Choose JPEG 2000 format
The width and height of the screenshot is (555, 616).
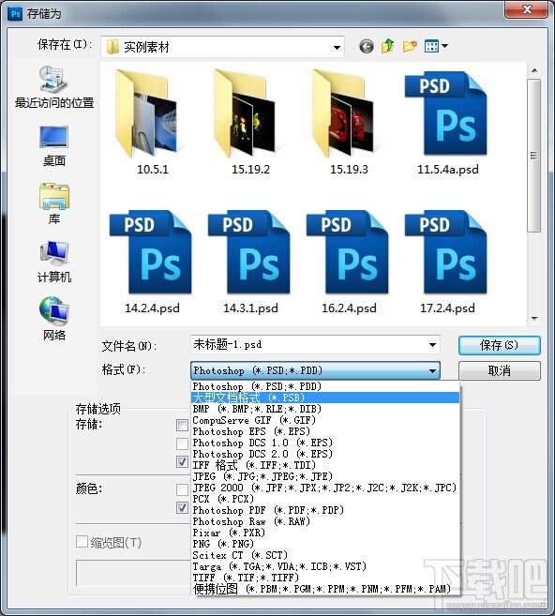click(325, 488)
